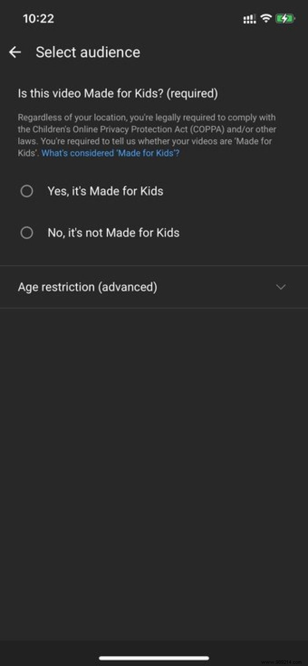Tap the back arrow icon
The height and width of the screenshot is (666, 308).
[15, 52]
